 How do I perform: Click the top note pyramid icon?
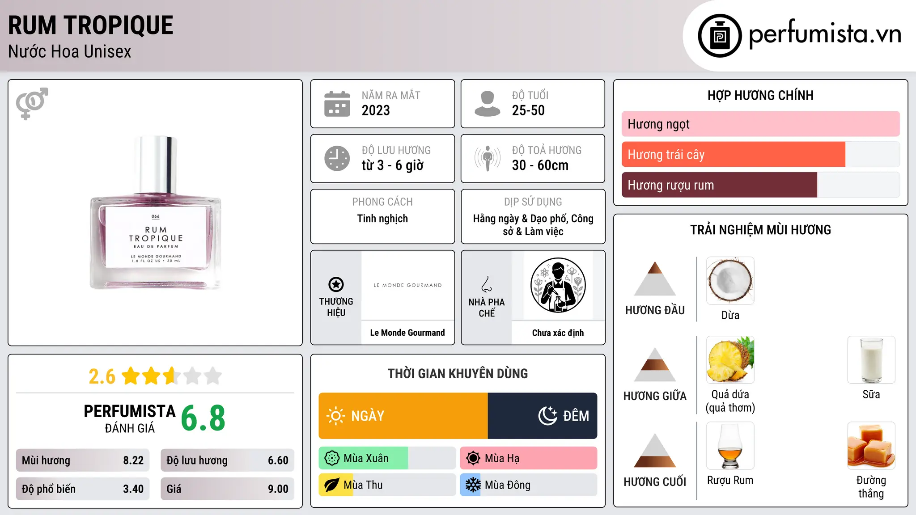[x=655, y=279]
